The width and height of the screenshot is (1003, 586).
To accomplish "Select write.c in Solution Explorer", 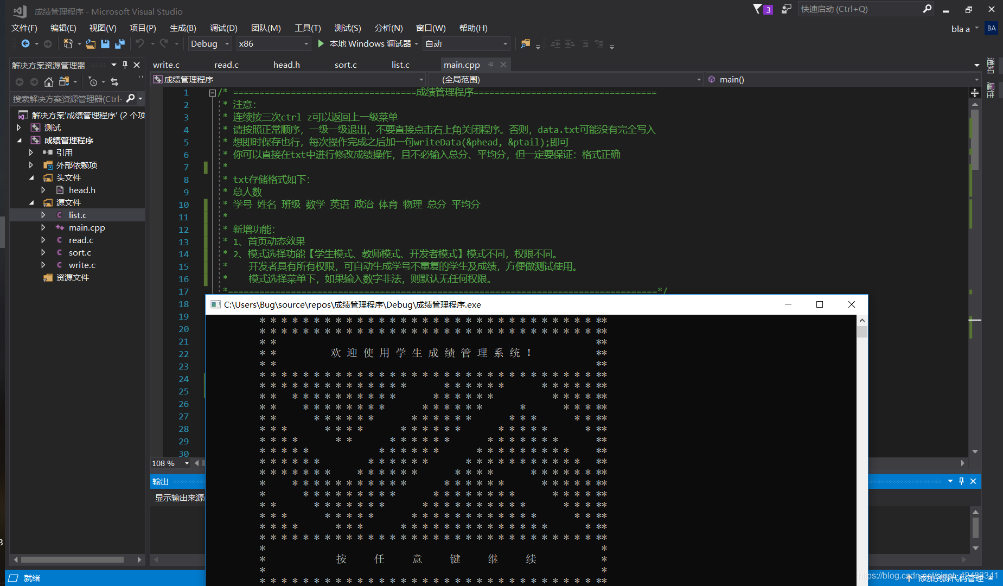I will pyautogui.click(x=82, y=265).
